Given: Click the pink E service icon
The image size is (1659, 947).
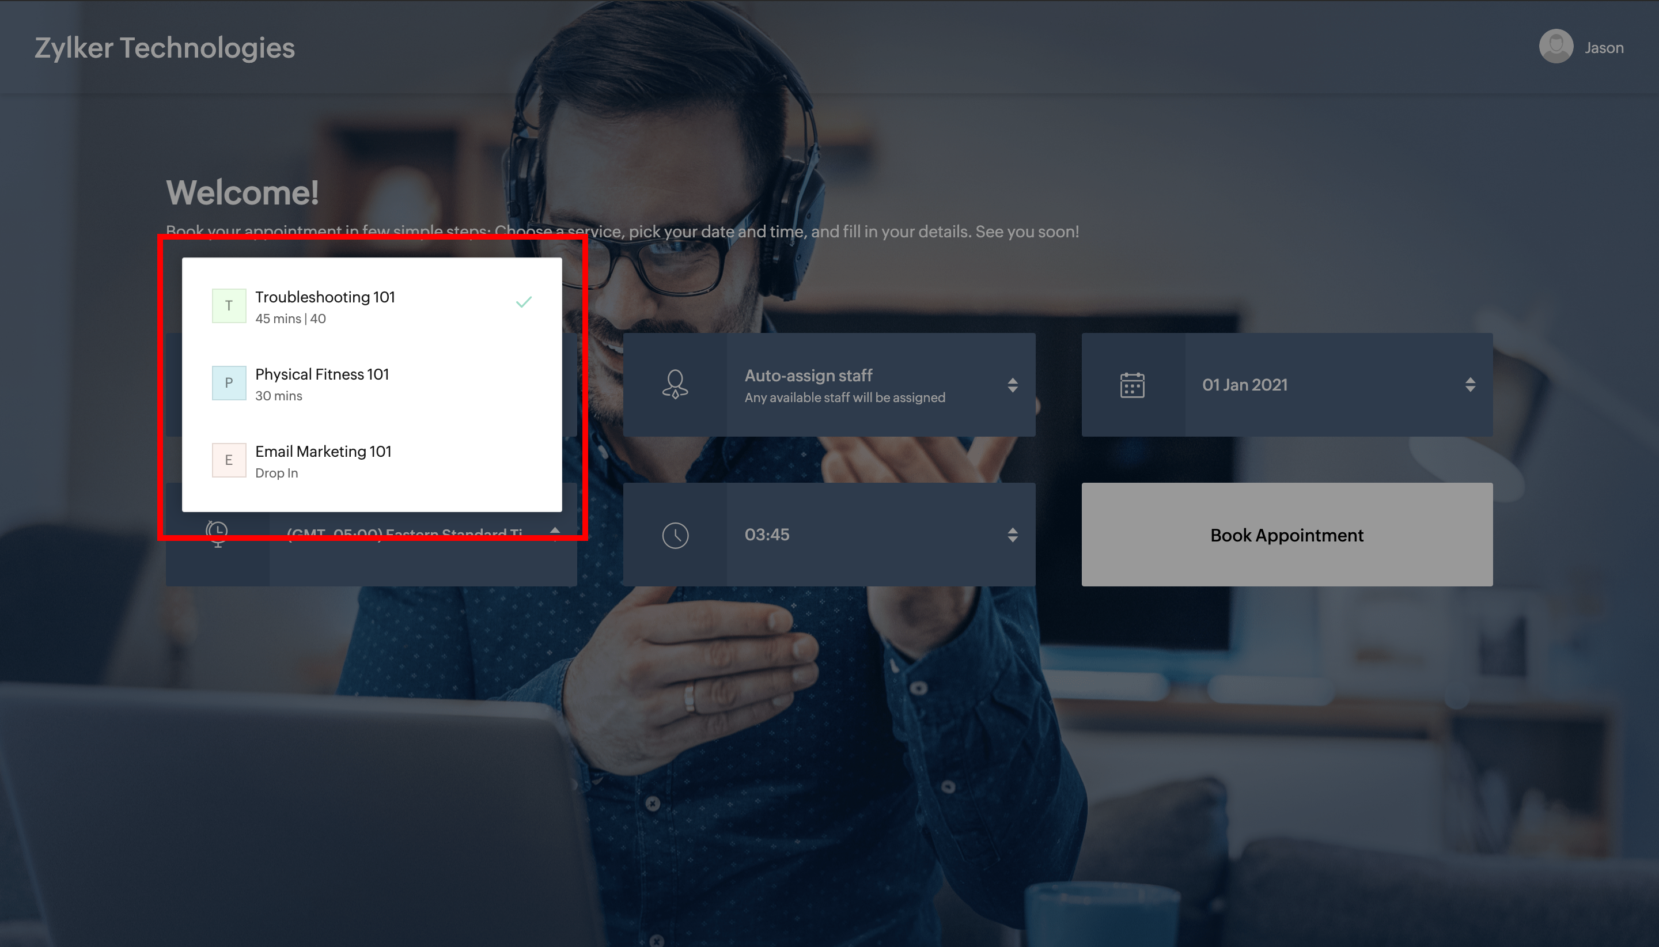Looking at the screenshot, I should coord(229,460).
